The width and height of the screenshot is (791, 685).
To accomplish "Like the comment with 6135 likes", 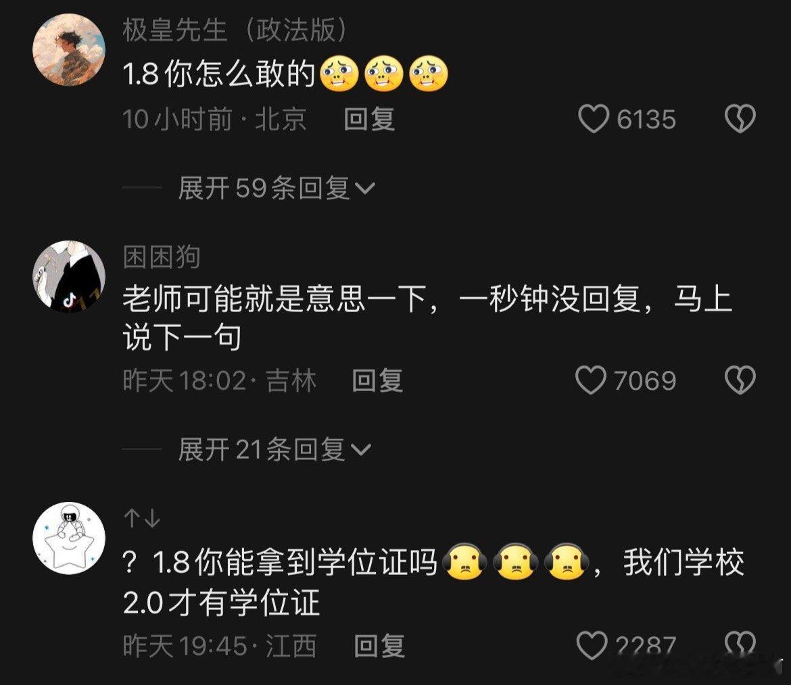I will coord(594,119).
